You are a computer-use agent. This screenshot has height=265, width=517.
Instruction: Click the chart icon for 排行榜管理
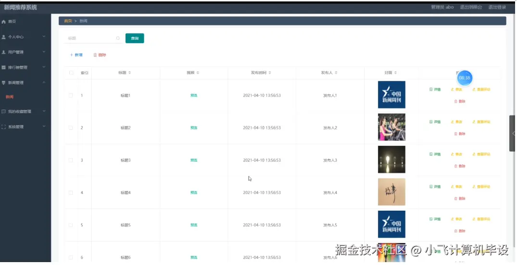click(4, 67)
